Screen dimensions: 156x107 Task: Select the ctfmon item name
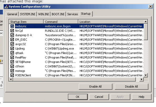click(20, 66)
